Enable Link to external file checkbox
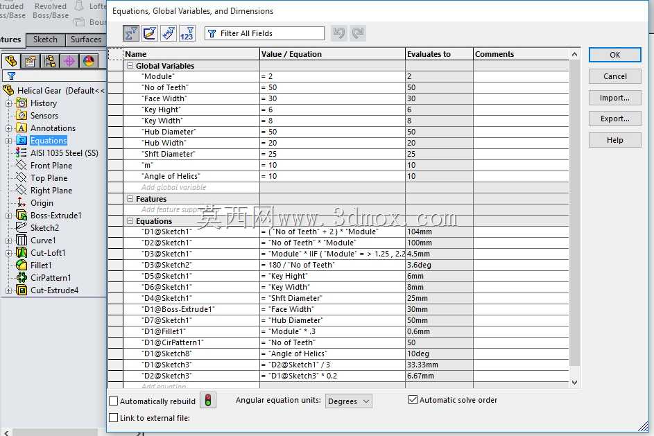 click(114, 418)
